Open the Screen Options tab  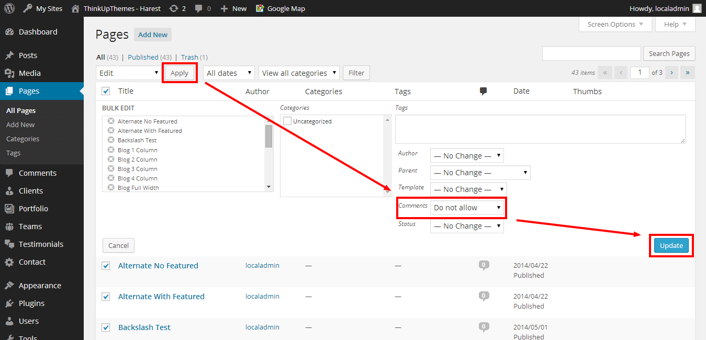(x=615, y=25)
